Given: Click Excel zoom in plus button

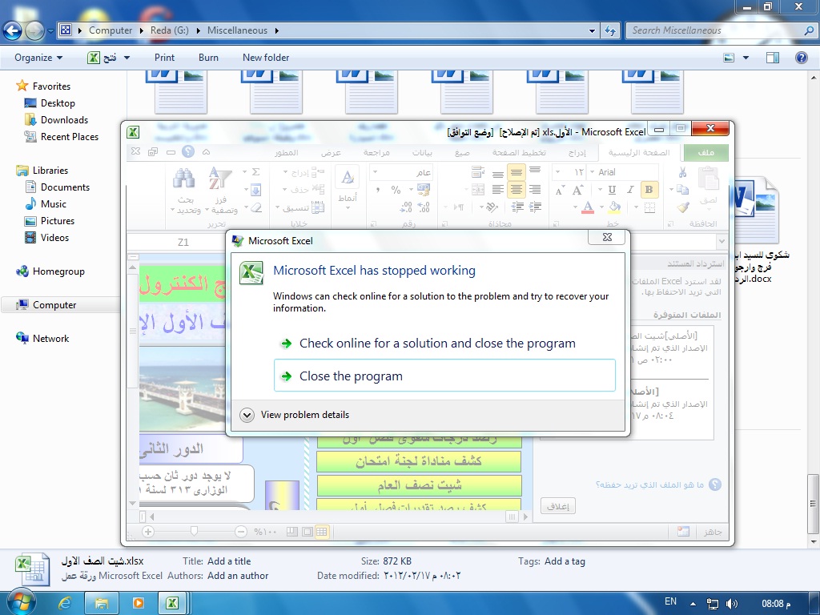Looking at the screenshot, I should [x=148, y=532].
